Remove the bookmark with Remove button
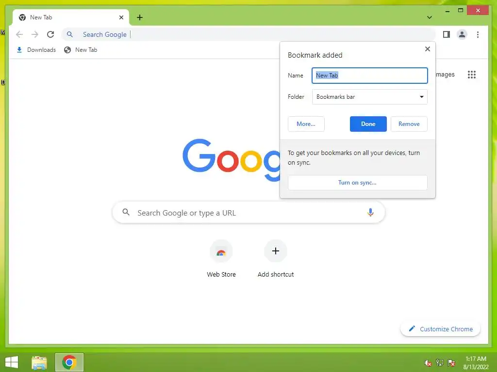Screen dimensions: 497x372 pyautogui.click(x=409, y=124)
